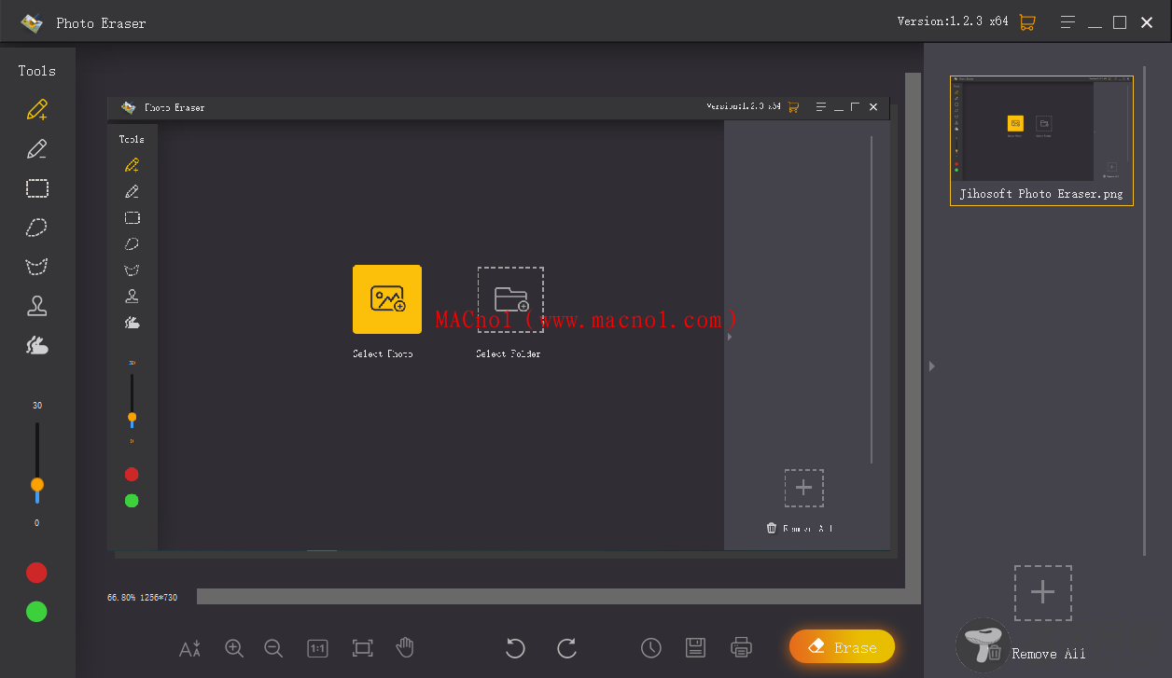
Task: Open the hamburger menu in the title bar
Action: pyautogui.click(x=1069, y=22)
